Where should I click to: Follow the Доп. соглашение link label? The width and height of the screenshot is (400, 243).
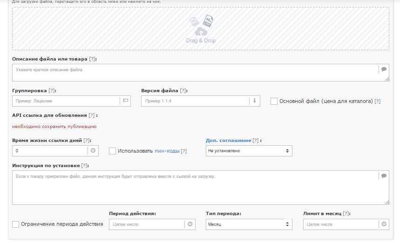(x=228, y=141)
